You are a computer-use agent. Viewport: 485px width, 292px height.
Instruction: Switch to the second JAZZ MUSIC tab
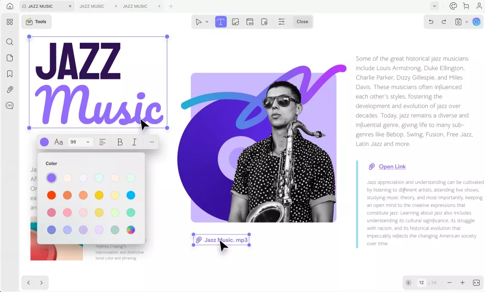[x=92, y=6]
